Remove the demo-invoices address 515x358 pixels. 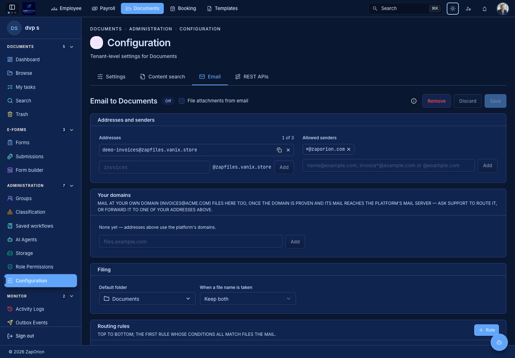[288, 150]
